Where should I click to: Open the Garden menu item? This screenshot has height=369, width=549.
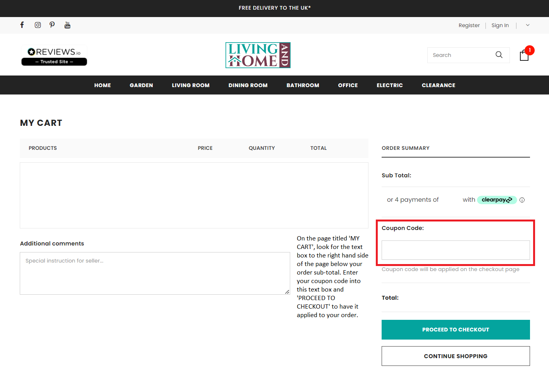(141, 85)
